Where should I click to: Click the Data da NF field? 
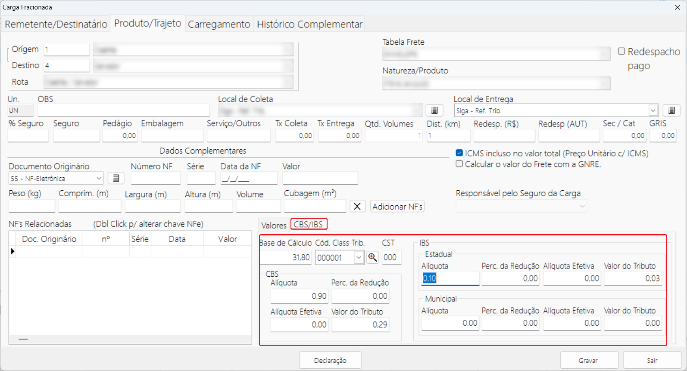[x=249, y=178]
